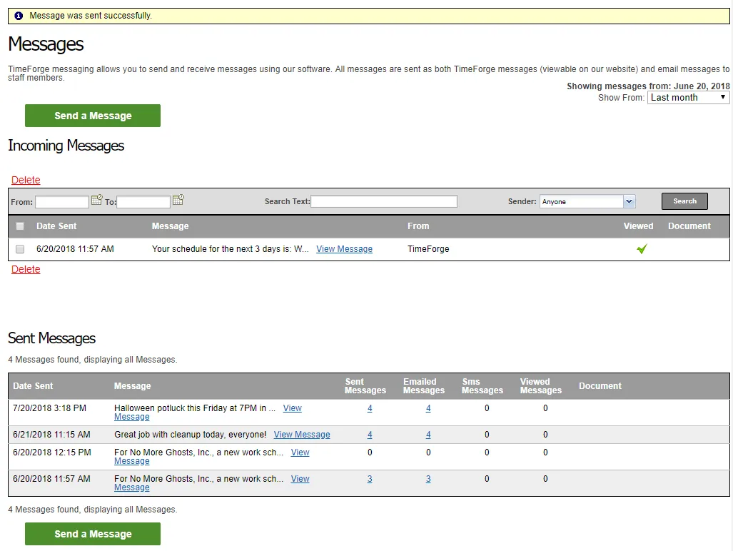This screenshot has height=551, width=733.
Task: Open the To date calendar picker
Action: click(178, 200)
